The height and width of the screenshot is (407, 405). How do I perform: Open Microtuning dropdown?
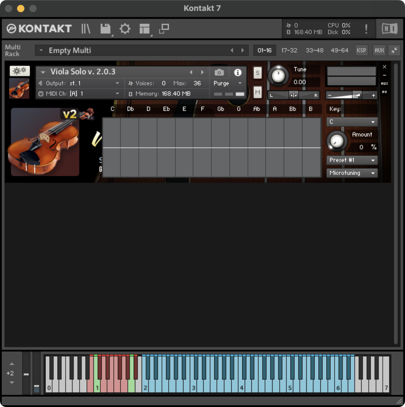point(352,173)
